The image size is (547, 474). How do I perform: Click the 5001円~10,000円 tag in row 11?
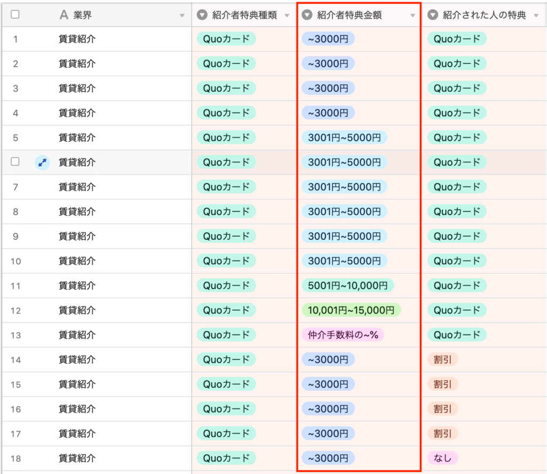(348, 286)
